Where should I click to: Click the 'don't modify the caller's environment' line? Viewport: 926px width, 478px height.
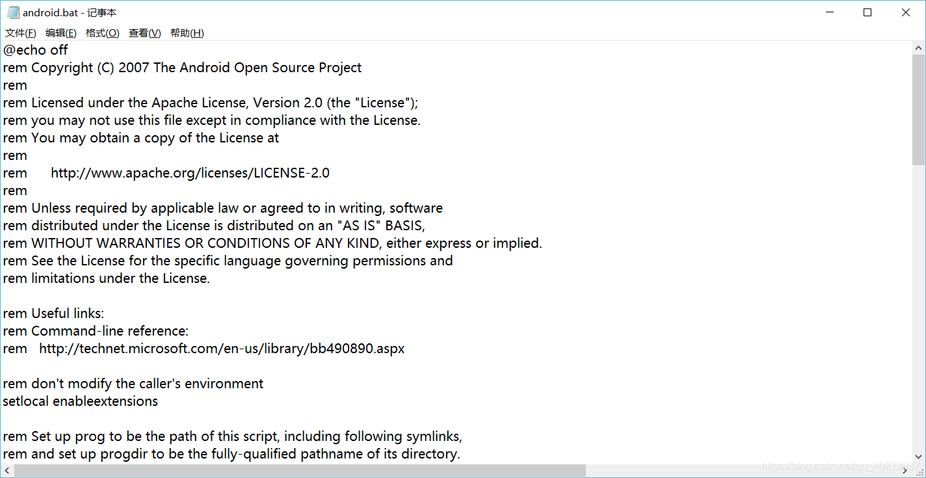tap(133, 384)
